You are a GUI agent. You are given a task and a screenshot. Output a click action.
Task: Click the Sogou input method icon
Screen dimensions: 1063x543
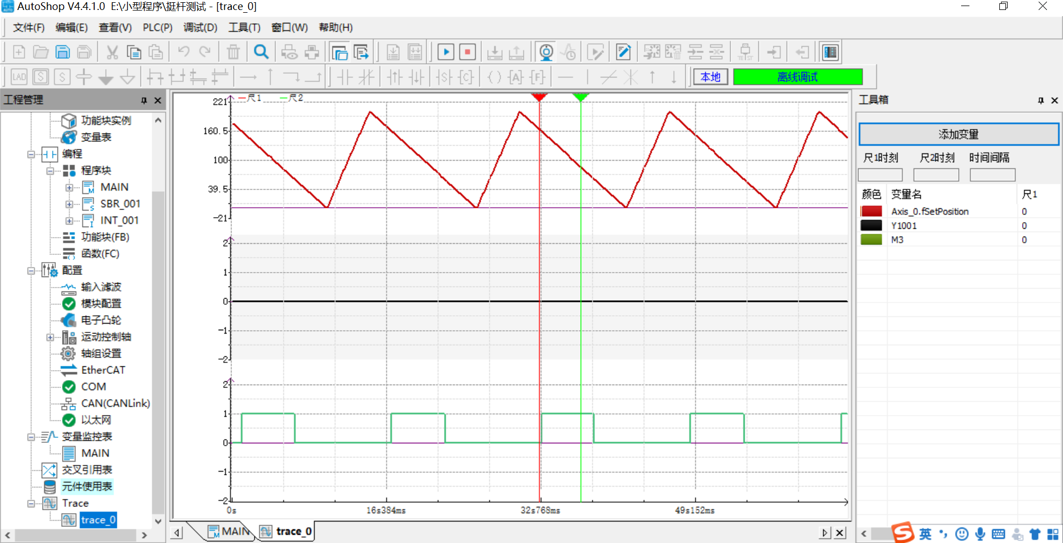[x=903, y=532]
